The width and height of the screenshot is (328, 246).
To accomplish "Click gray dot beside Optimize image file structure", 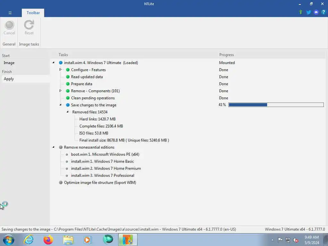I will [61, 182].
